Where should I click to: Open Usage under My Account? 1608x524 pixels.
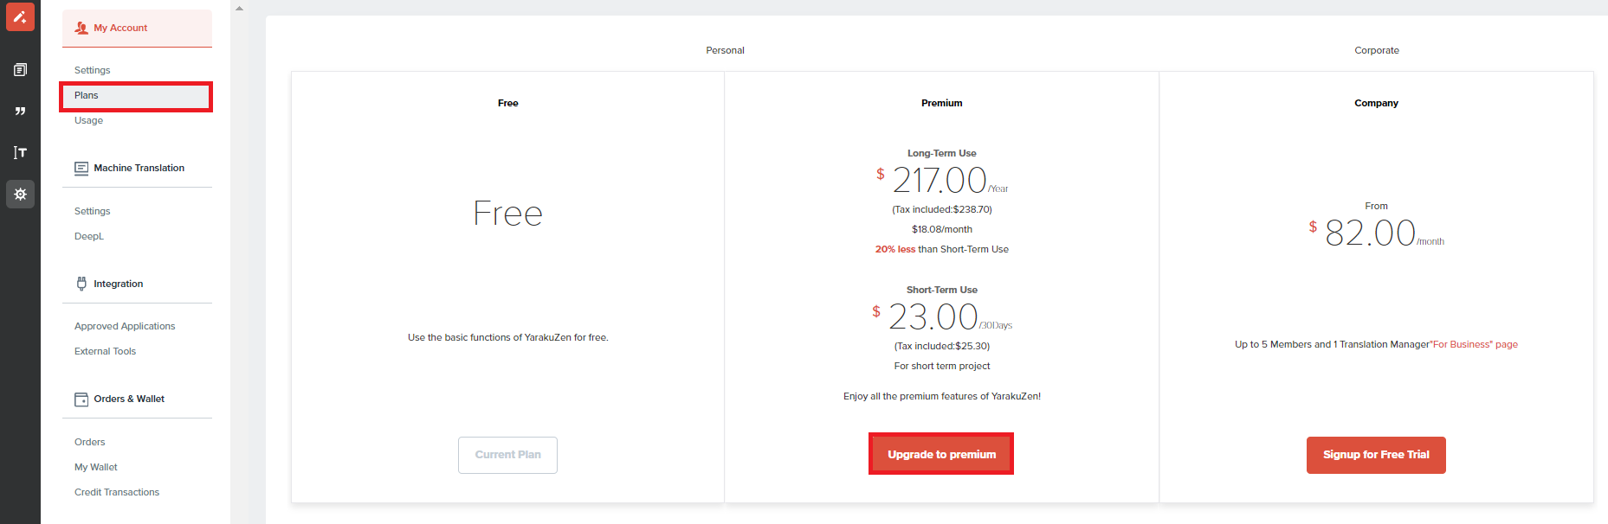click(x=88, y=120)
